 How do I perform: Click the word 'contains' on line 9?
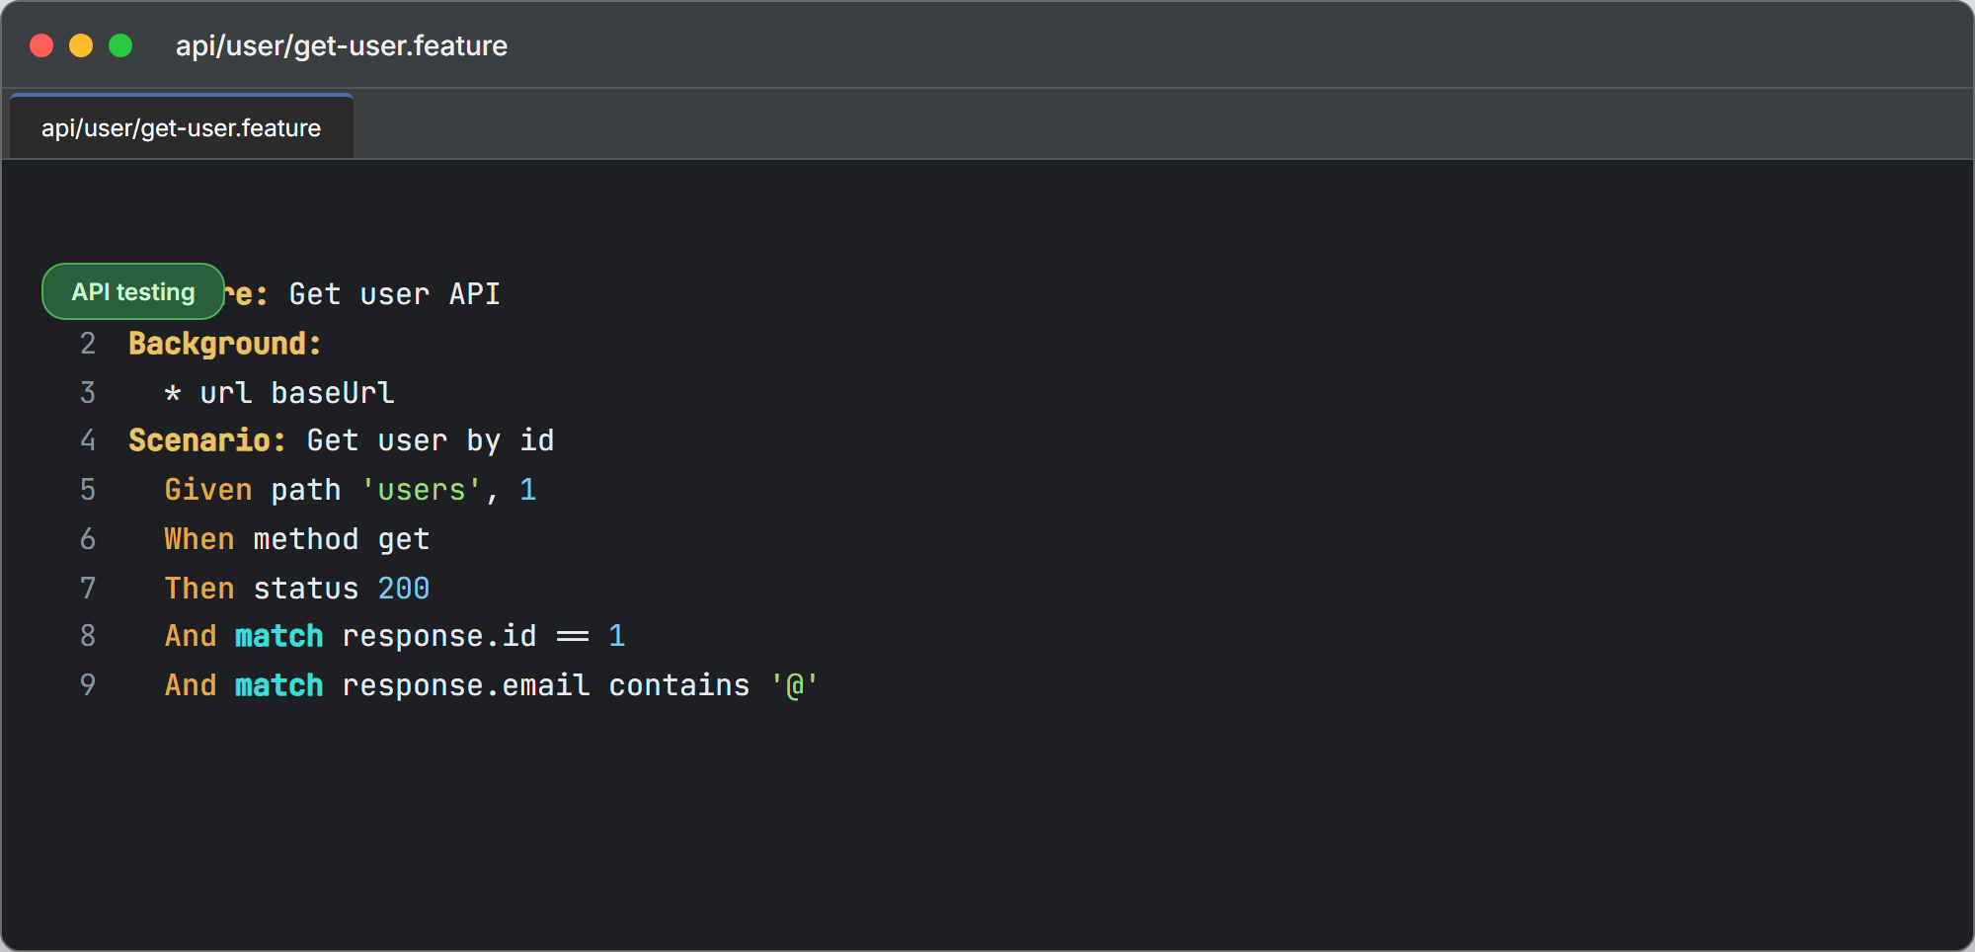coord(679,685)
